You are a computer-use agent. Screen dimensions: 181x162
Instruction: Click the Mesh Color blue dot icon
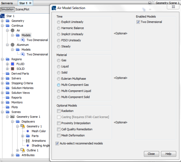pyautogui.click(x=28, y=131)
